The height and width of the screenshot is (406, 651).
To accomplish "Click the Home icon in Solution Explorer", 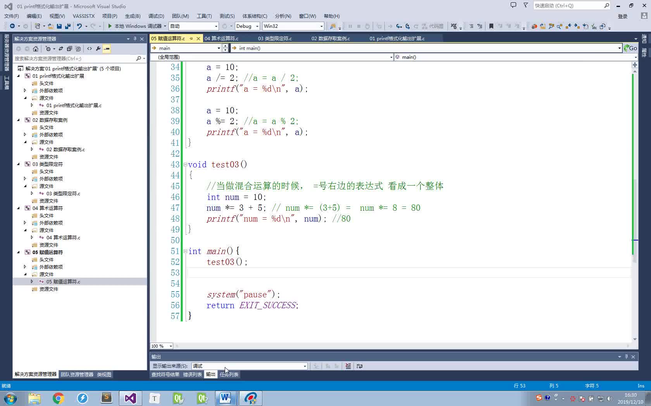I will 36,49.
